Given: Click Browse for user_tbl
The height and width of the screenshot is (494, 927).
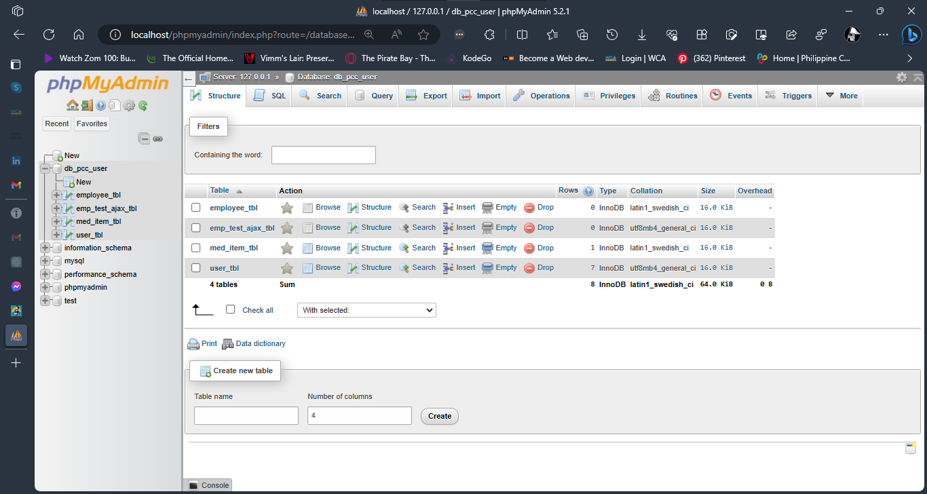Looking at the screenshot, I should click(x=322, y=268).
